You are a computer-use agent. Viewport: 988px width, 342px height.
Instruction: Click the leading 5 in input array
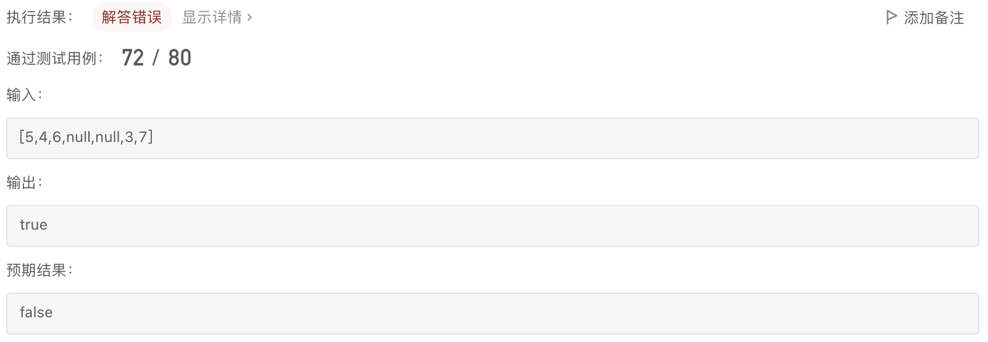tap(30, 137)
